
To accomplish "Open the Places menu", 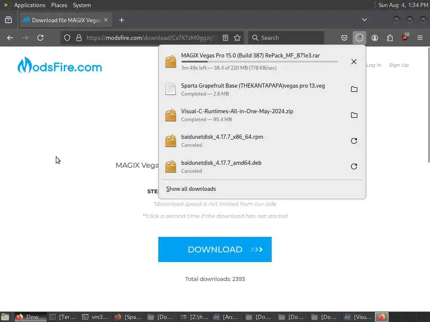I will [59, 5].
